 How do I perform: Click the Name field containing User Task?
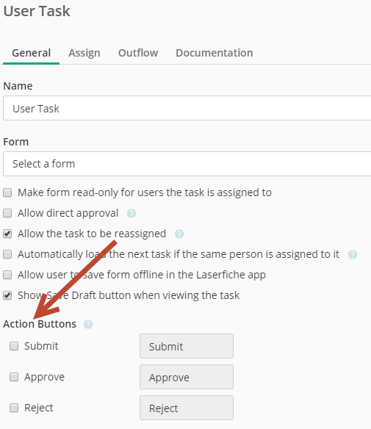tap(187, 108)
